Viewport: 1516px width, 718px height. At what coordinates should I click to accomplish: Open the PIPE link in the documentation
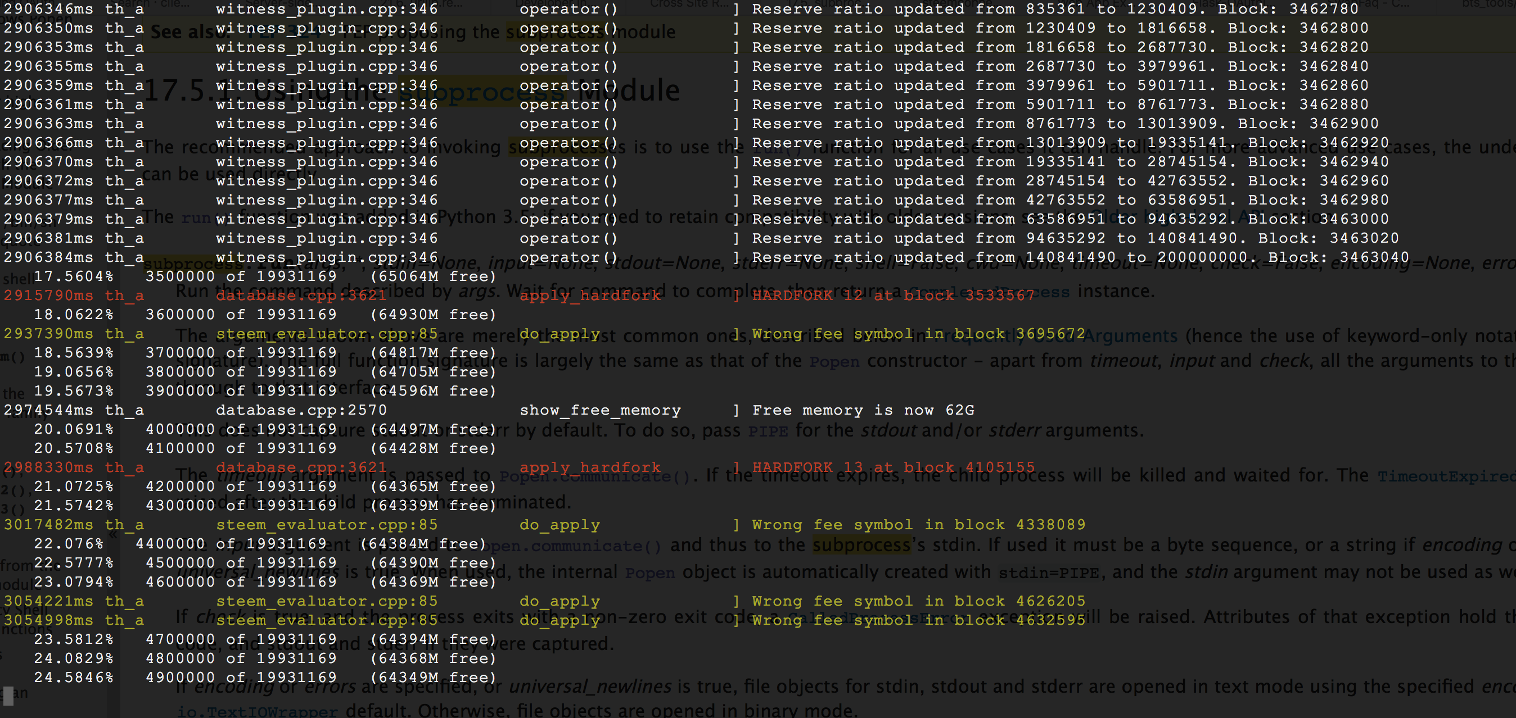click(x=768, y=431)
